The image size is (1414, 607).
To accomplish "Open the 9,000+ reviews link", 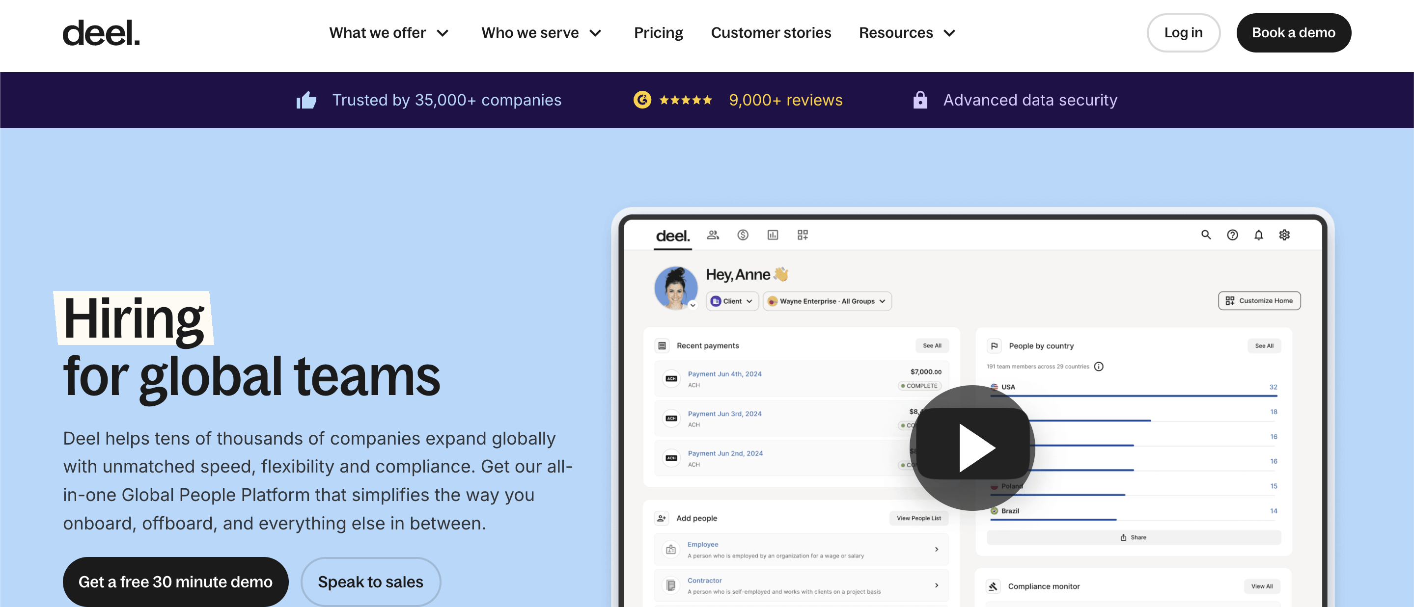I will click(785, 100).
